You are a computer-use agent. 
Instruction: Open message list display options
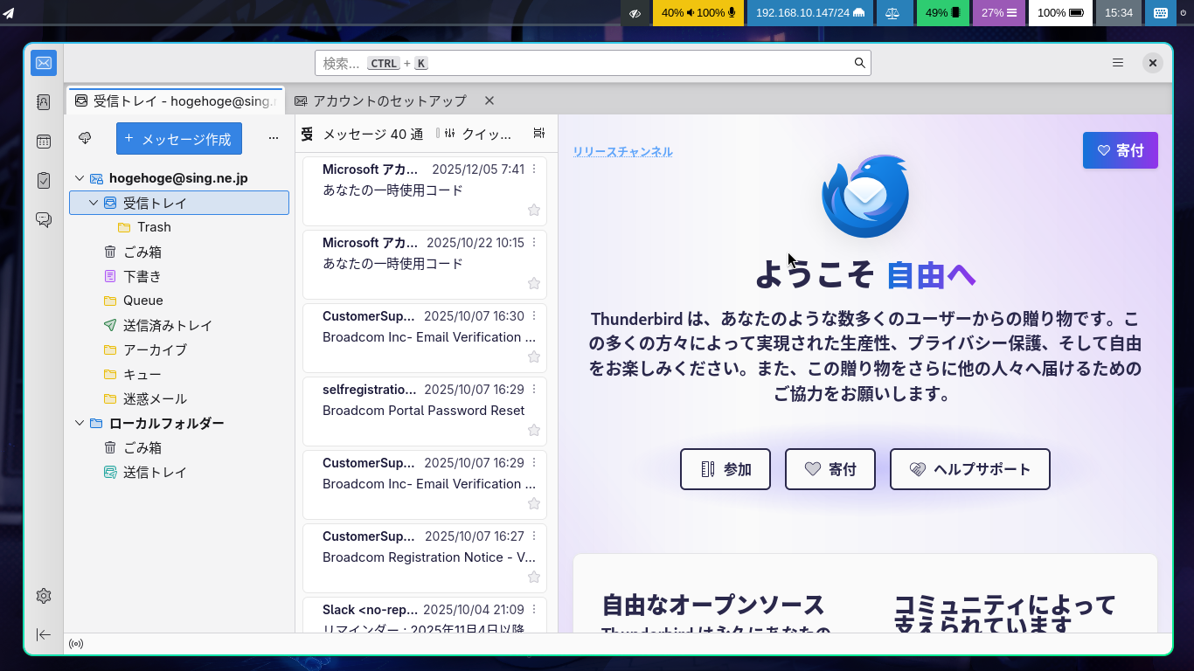coord(538,134)
